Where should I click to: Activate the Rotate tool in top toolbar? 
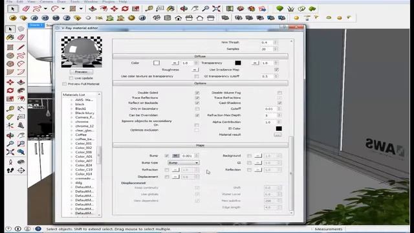click(125, 8)
